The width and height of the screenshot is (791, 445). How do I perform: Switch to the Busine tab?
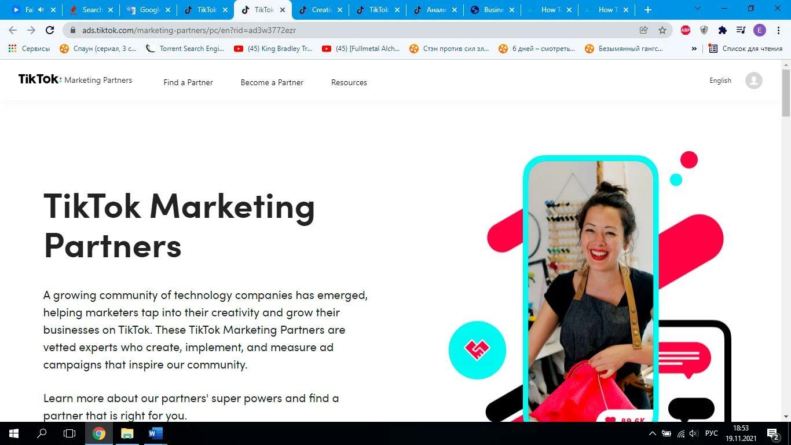click(493, 10)
